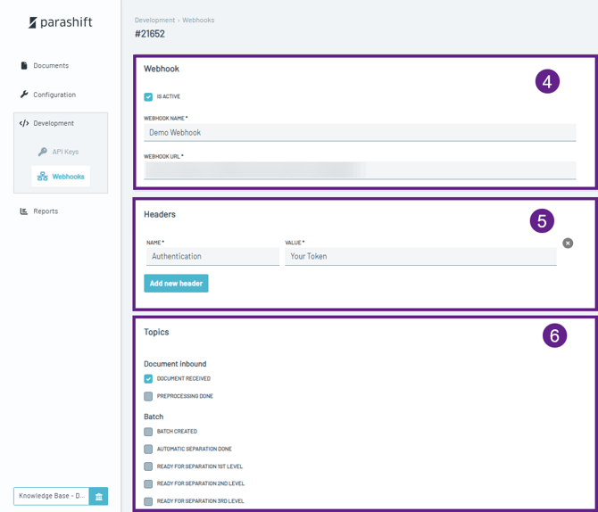This screenshot has height=512, width=598.
Task: Click the Headers section heading
Action: [x=160, y=214]
